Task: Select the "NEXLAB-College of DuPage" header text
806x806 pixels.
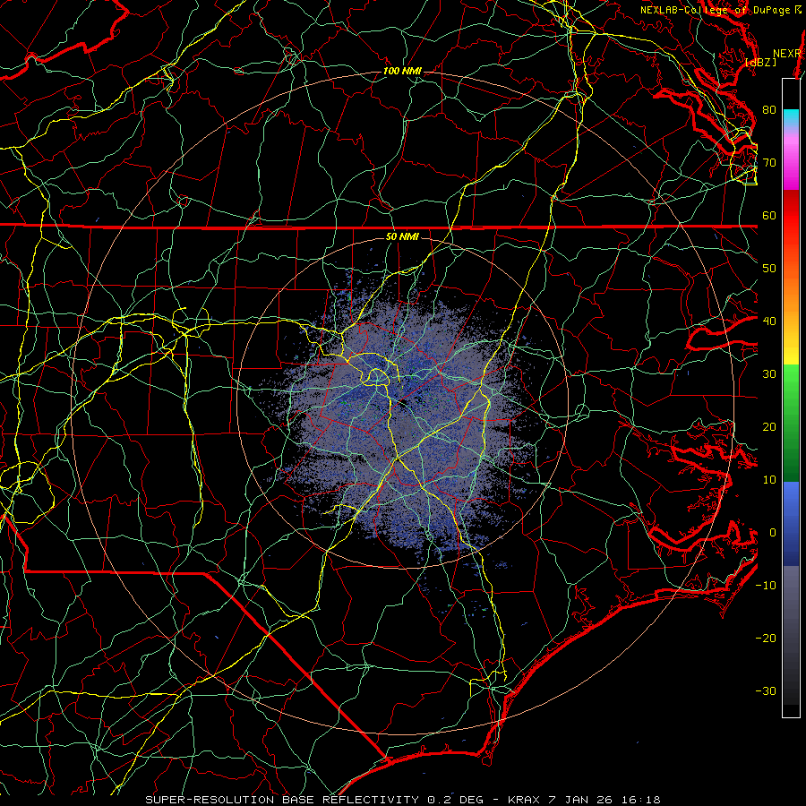Action: 715,10
